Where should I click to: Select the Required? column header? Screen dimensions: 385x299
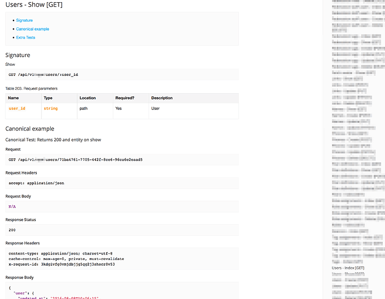click(x=124, y=98)
